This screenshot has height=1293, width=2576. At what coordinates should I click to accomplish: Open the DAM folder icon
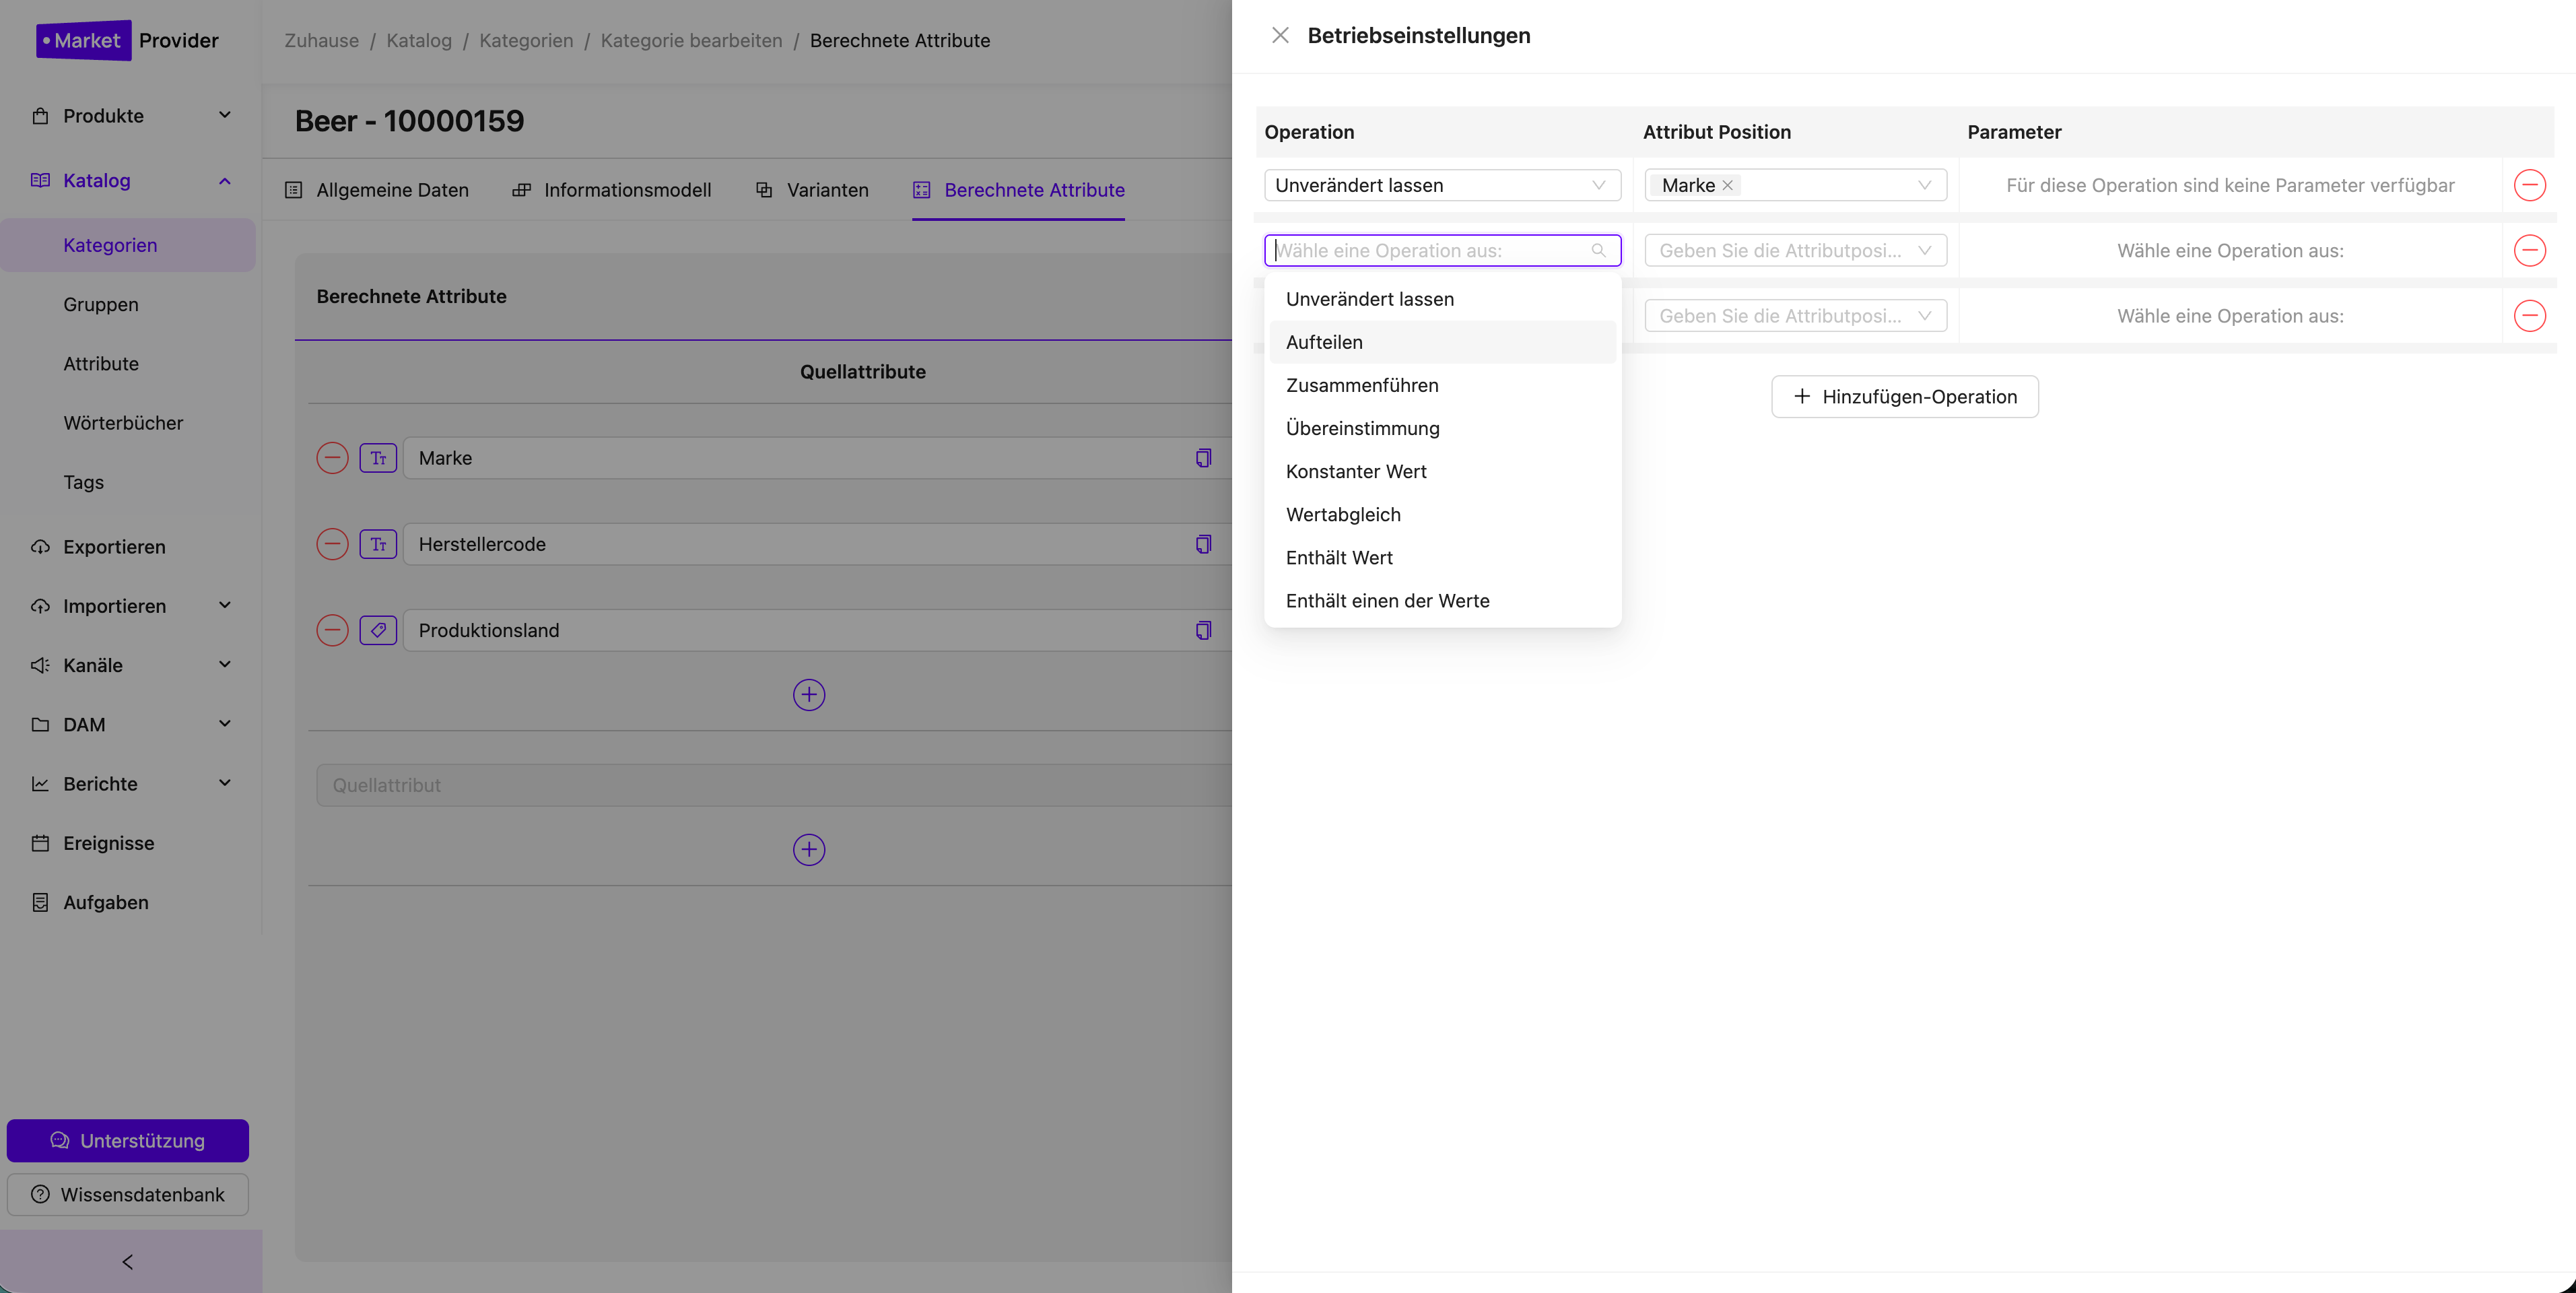pos(40,724)
